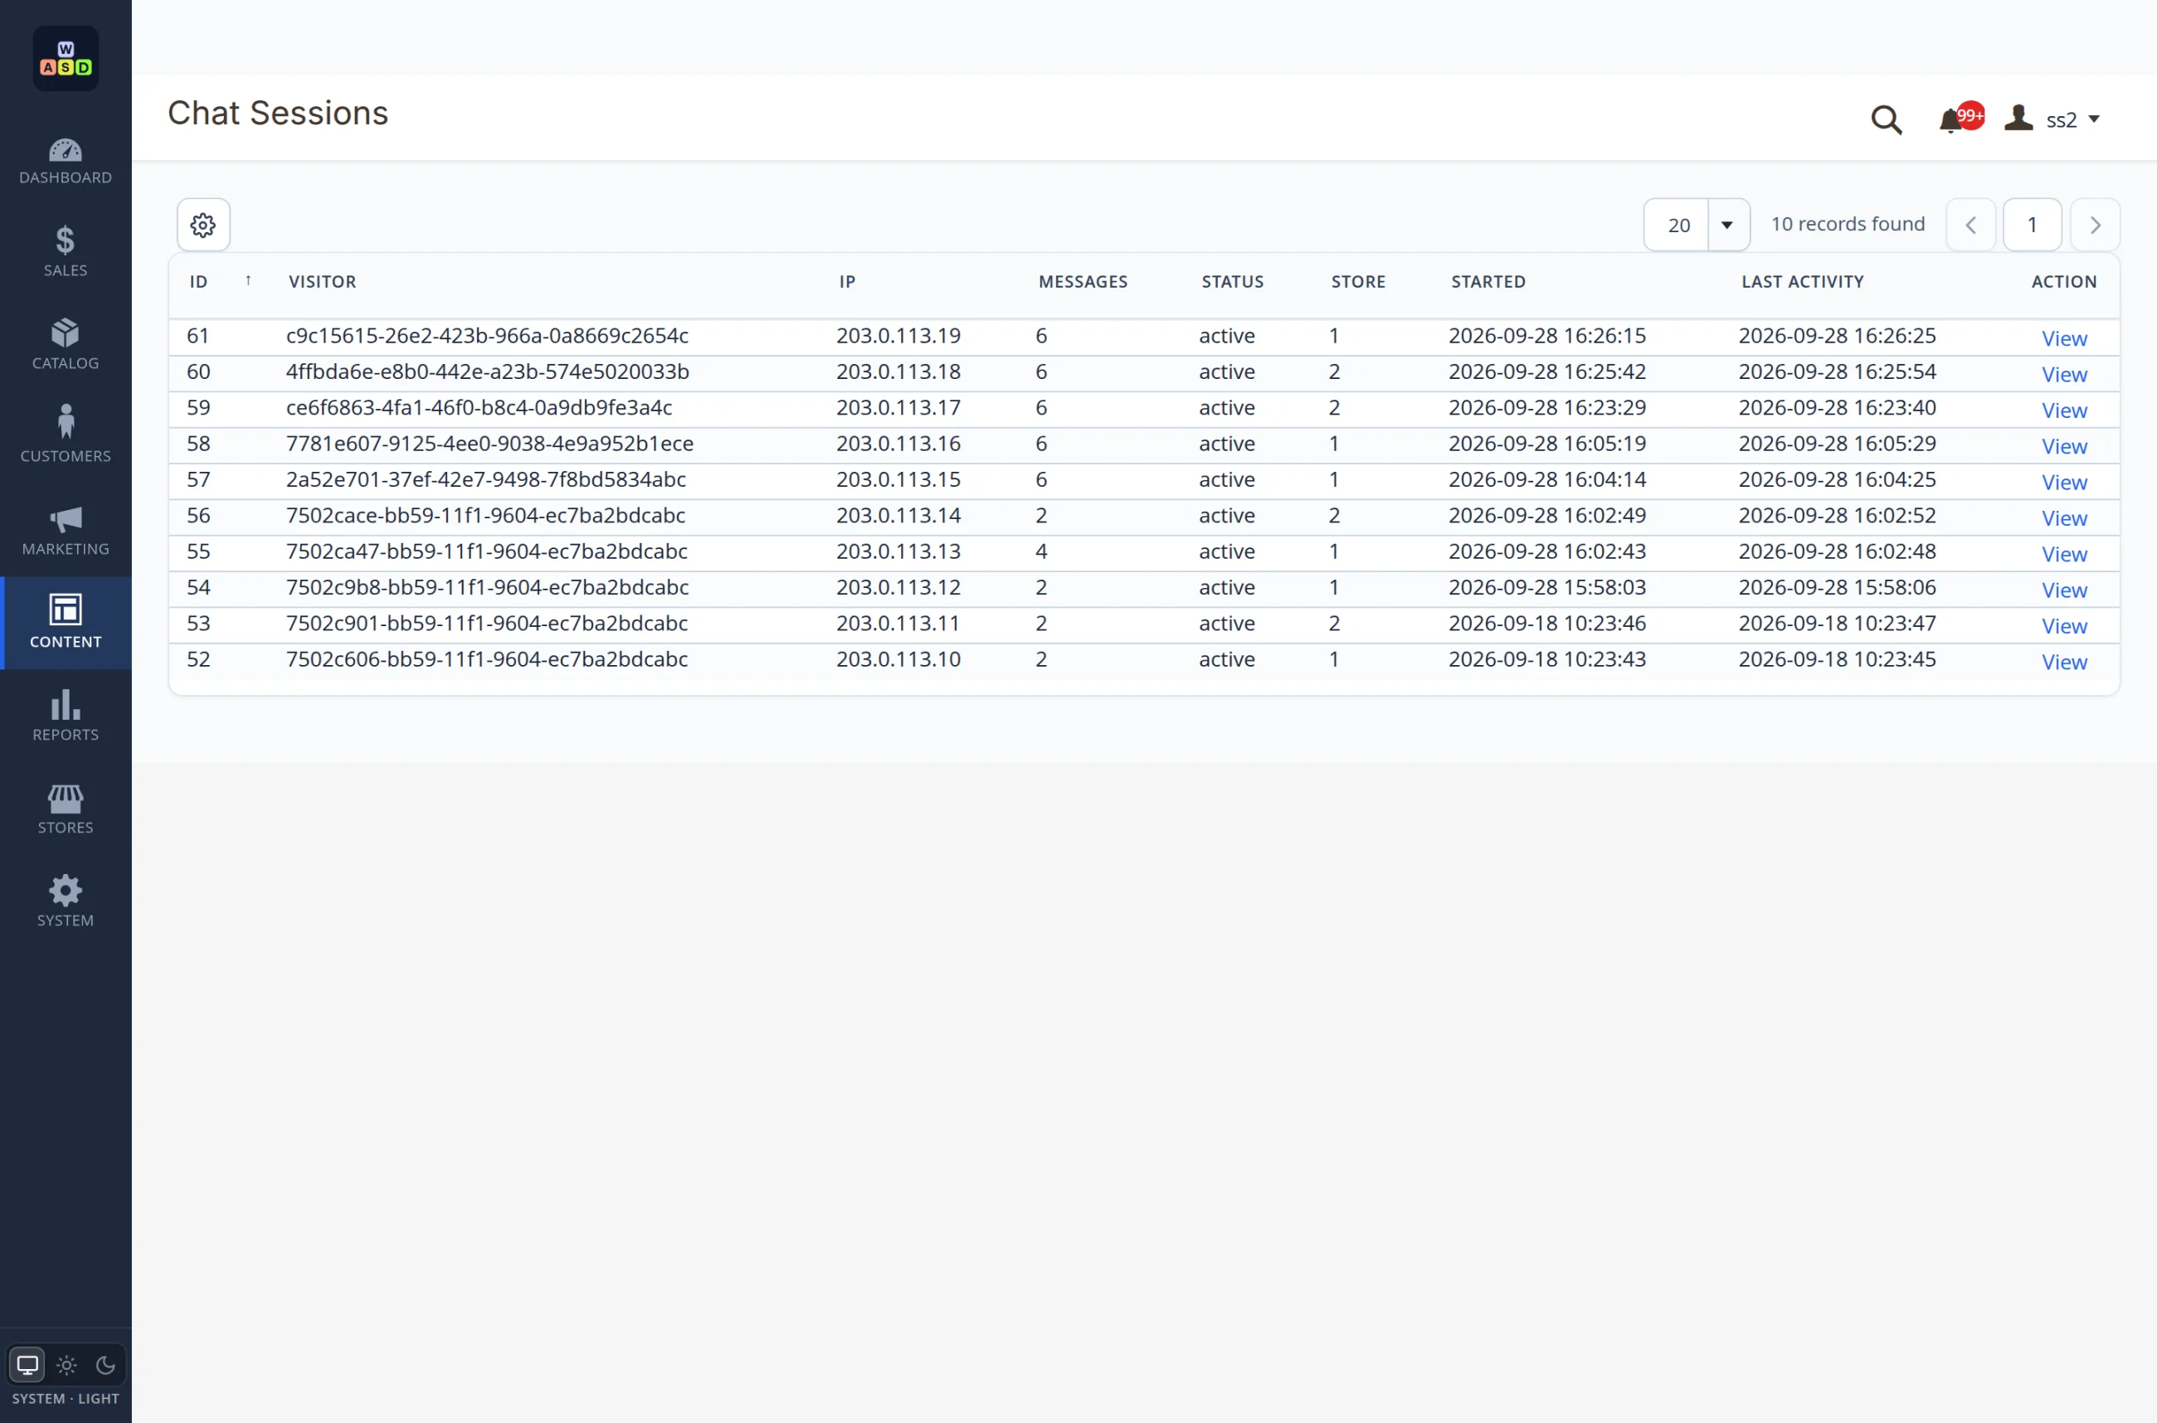Viewport: 2157px width, 1423px height.
Task: View chat session 55
Action: click(x=2064, y=555)
